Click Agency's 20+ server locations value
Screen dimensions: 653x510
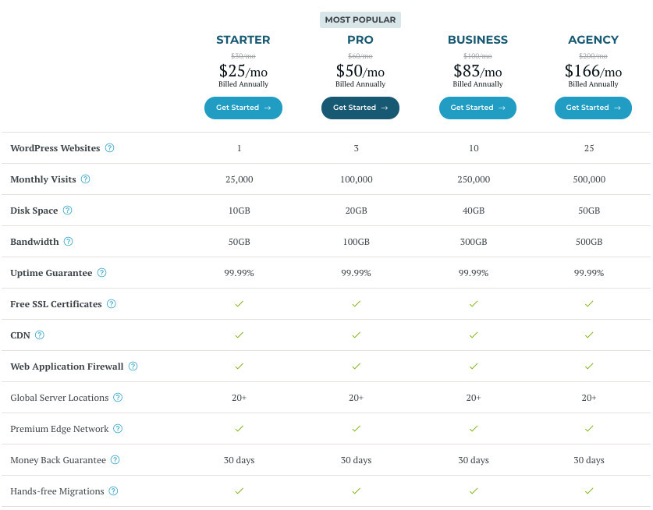click(x=589, y=398)
